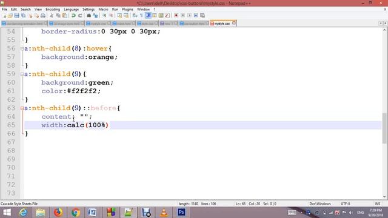Open the Search menu
The image size is (388, 218).
(25, 9)
